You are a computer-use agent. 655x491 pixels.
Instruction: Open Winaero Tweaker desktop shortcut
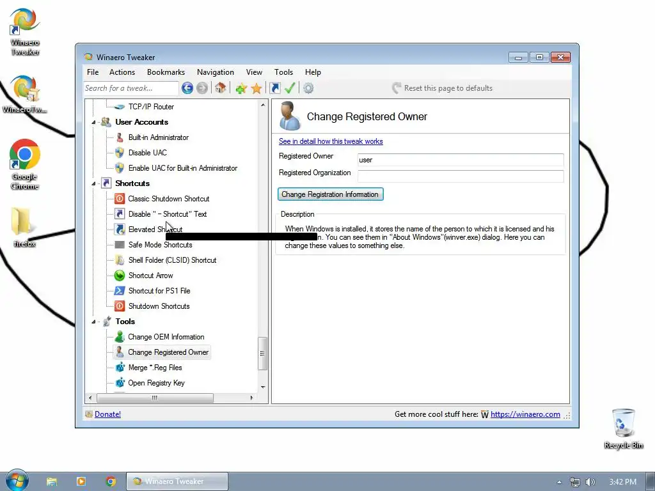(25, 31)
